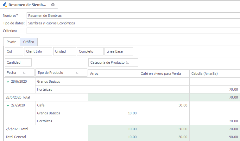Collapse the 2/7/2020 date group

pyautogui.click(x=8, y=106)
